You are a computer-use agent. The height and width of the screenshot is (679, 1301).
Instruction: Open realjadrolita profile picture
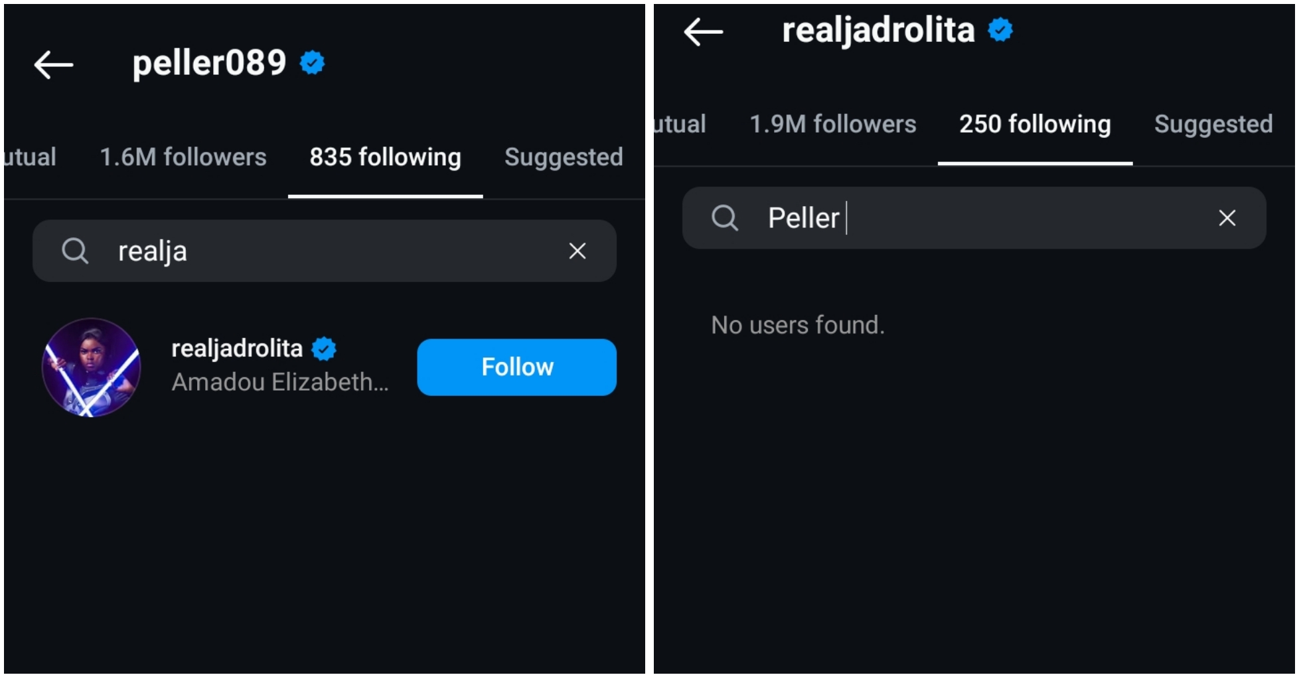click(92, 367)
